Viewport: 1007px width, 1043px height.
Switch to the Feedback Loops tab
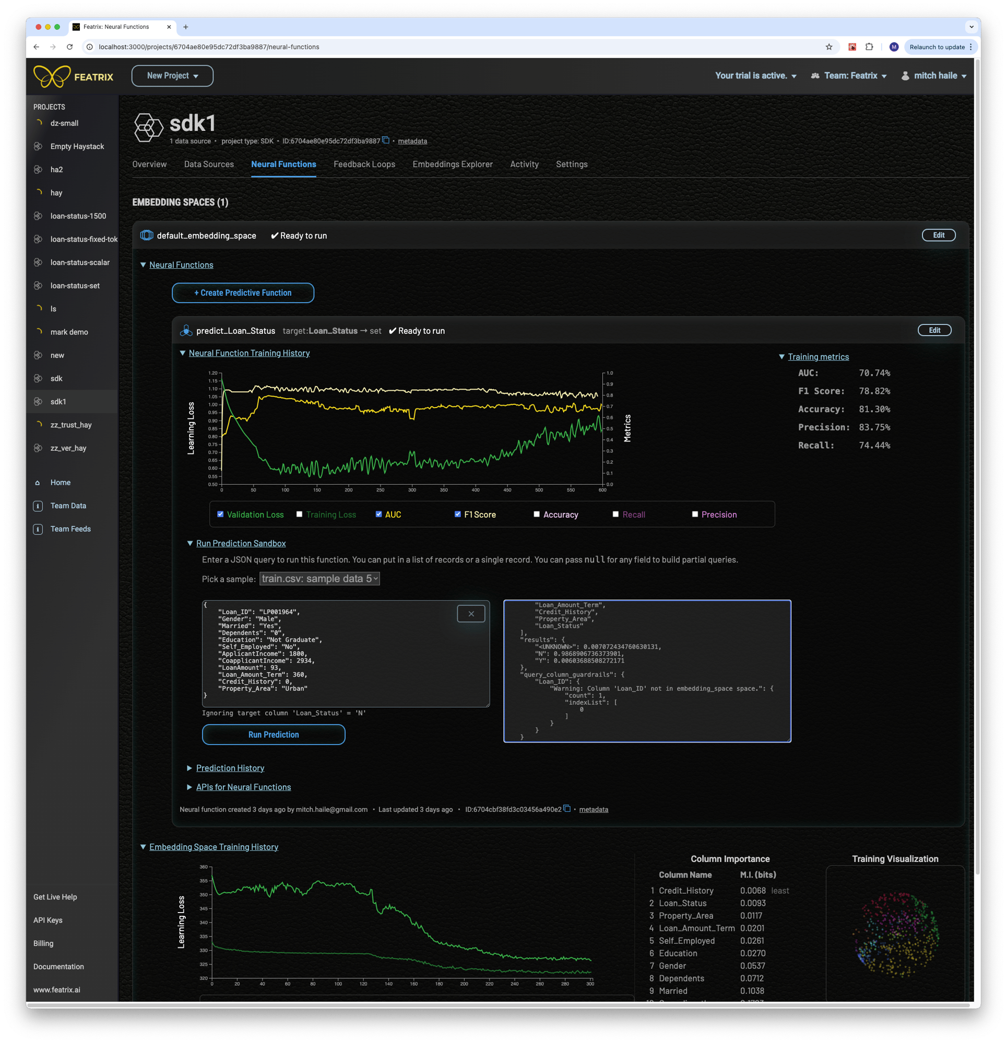click(x=366, y=164)
